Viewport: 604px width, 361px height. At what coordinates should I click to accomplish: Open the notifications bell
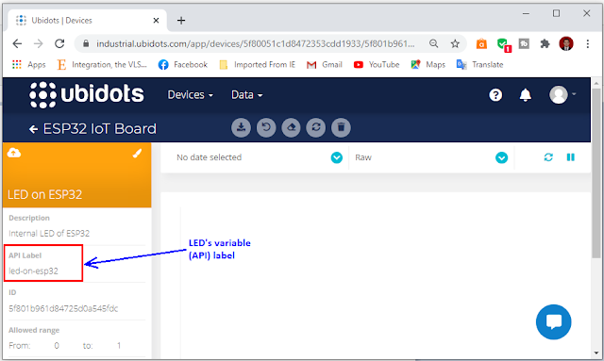point(525,94)
